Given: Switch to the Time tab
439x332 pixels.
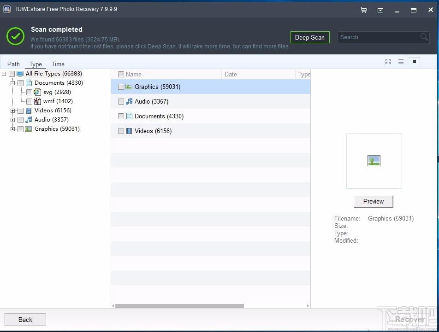Looking at the screenshot, I should [x=58, y=64].
